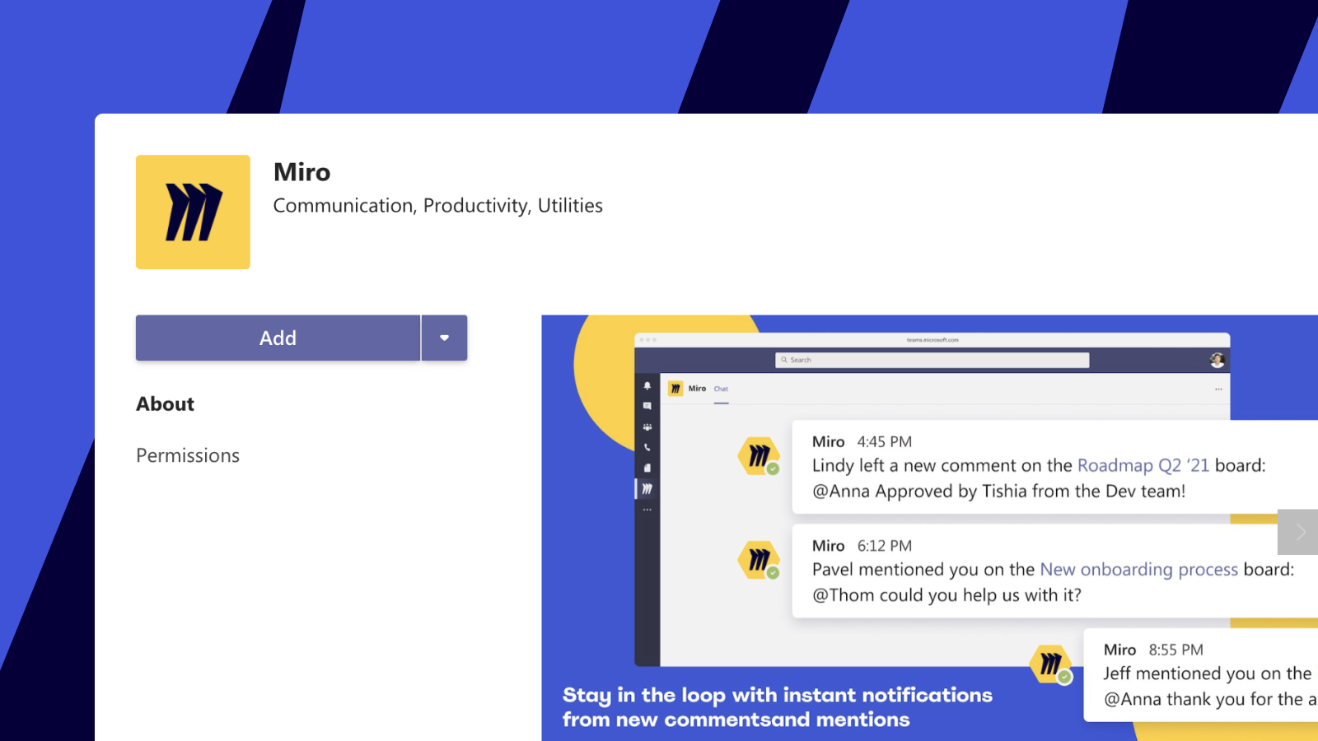The image size is (1318, 741).
Task: Open the Chat icon in Teams sidebar
Action: [x=647, y=406]
